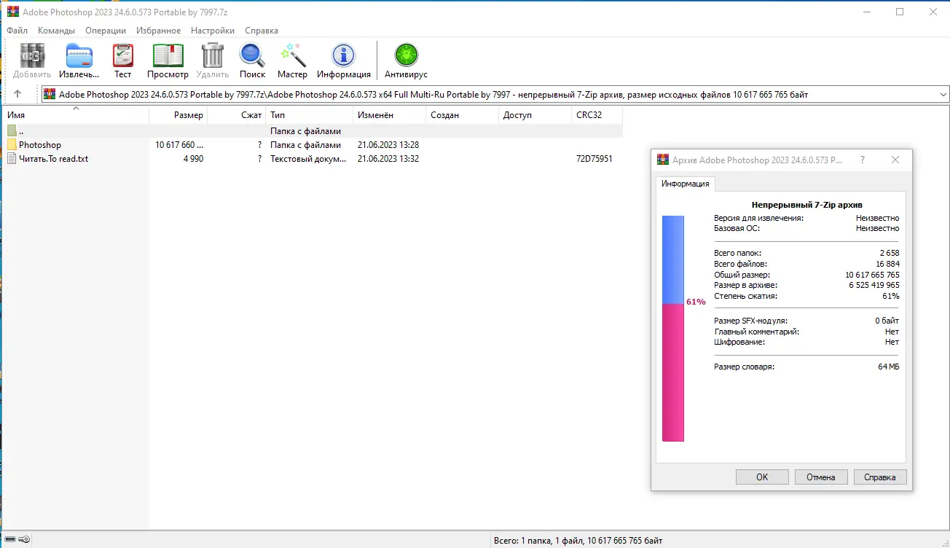Image resolution: width=950 pixels, height=548 pixels.
Task: Open the Настройки menu
Action: coord(212,30)
